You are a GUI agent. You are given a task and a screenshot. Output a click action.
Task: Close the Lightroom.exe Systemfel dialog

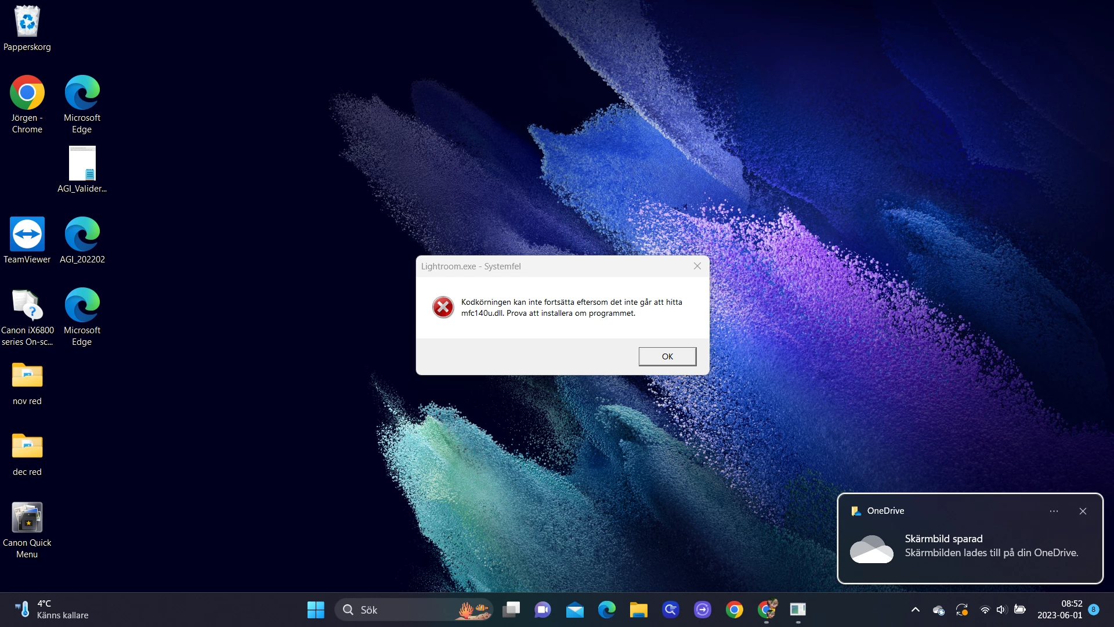[697, 266]
